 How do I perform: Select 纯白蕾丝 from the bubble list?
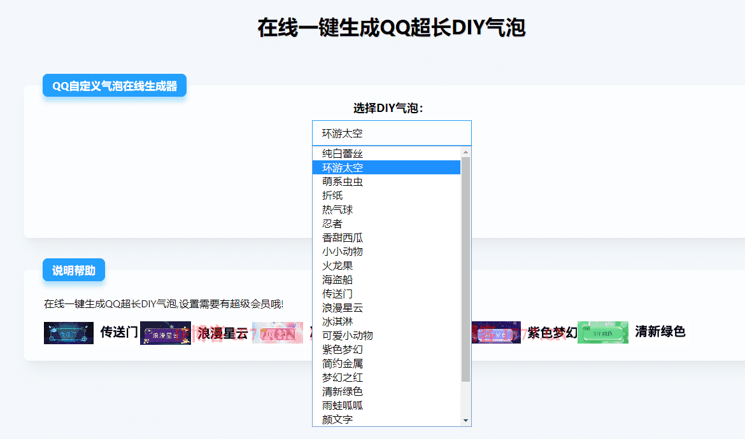[387, 153]
